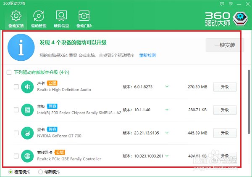Minimize the 360驱动大师 window
Image resolution: width=252 pixels, height=177 pixels.
point(239,4)
